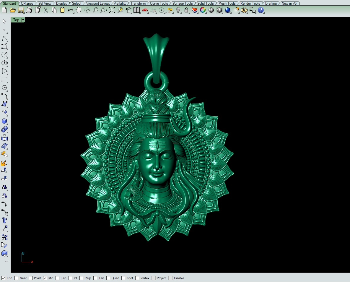Click the Undo View Change icon
The width and height of the screenshot is (350, 282).
click(x=128, y=10)
